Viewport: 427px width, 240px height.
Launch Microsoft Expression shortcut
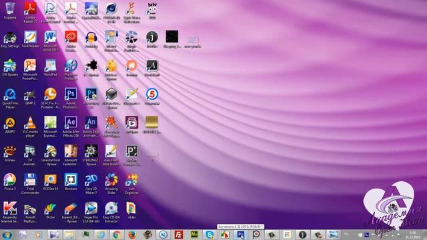[51, 127]
